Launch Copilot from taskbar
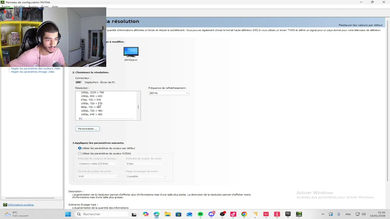 point(146,214)
